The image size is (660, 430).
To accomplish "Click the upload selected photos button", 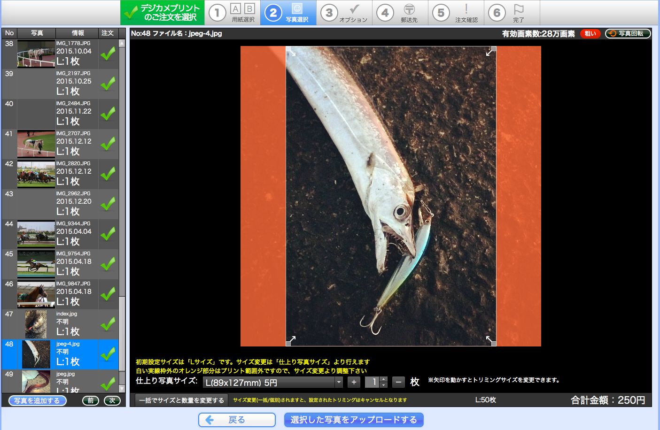I will click(354, 420).
